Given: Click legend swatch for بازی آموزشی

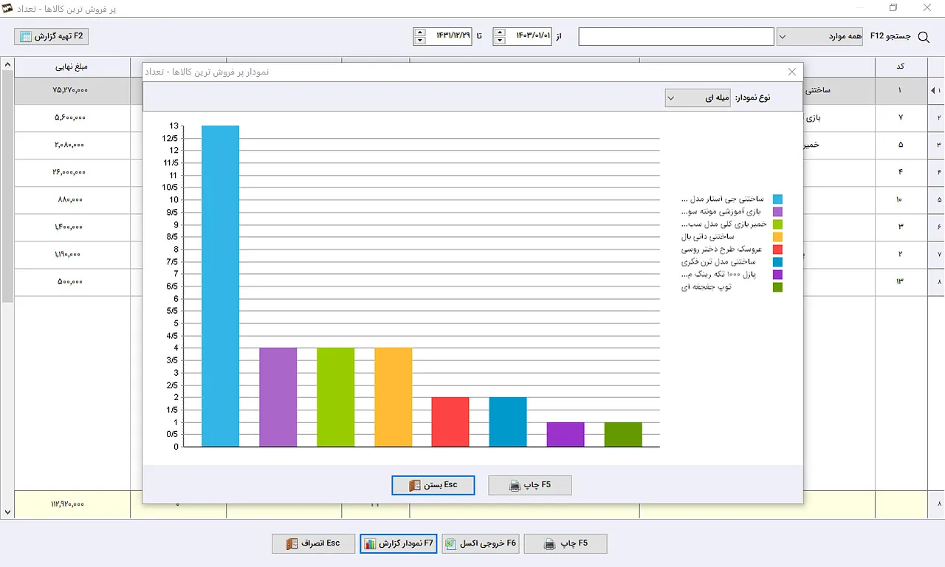Looking at the screenshot, I should click(x=777, y=212).
